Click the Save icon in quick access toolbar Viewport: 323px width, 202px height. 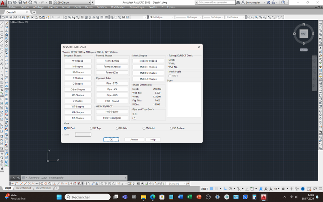click(x=20, y=2)
